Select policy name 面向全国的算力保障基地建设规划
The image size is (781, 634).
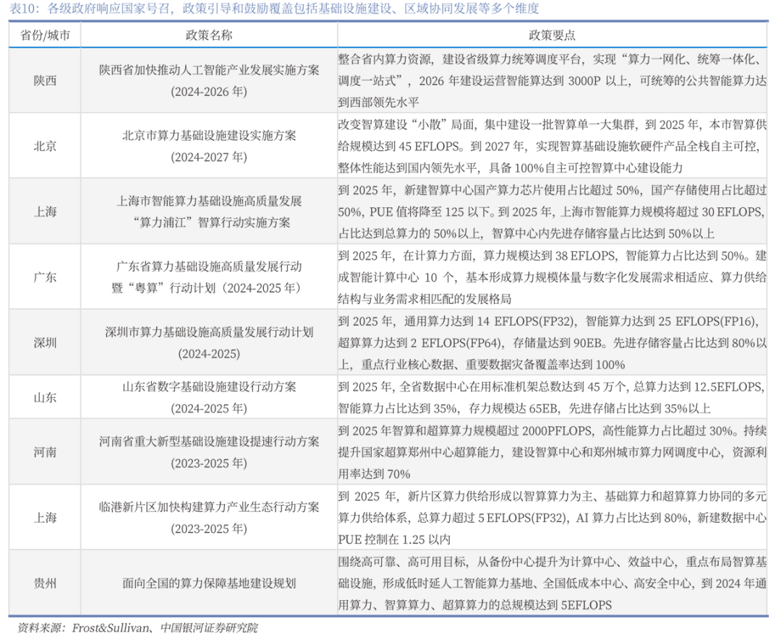coord(209,583)
